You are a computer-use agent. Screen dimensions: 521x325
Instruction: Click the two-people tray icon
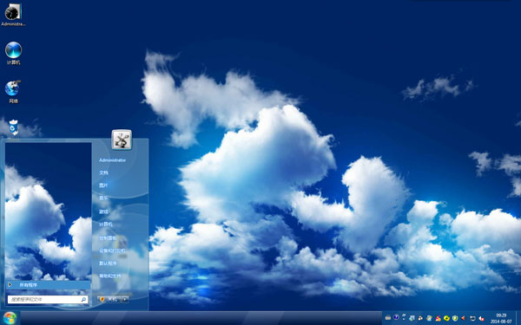[439, 318]
